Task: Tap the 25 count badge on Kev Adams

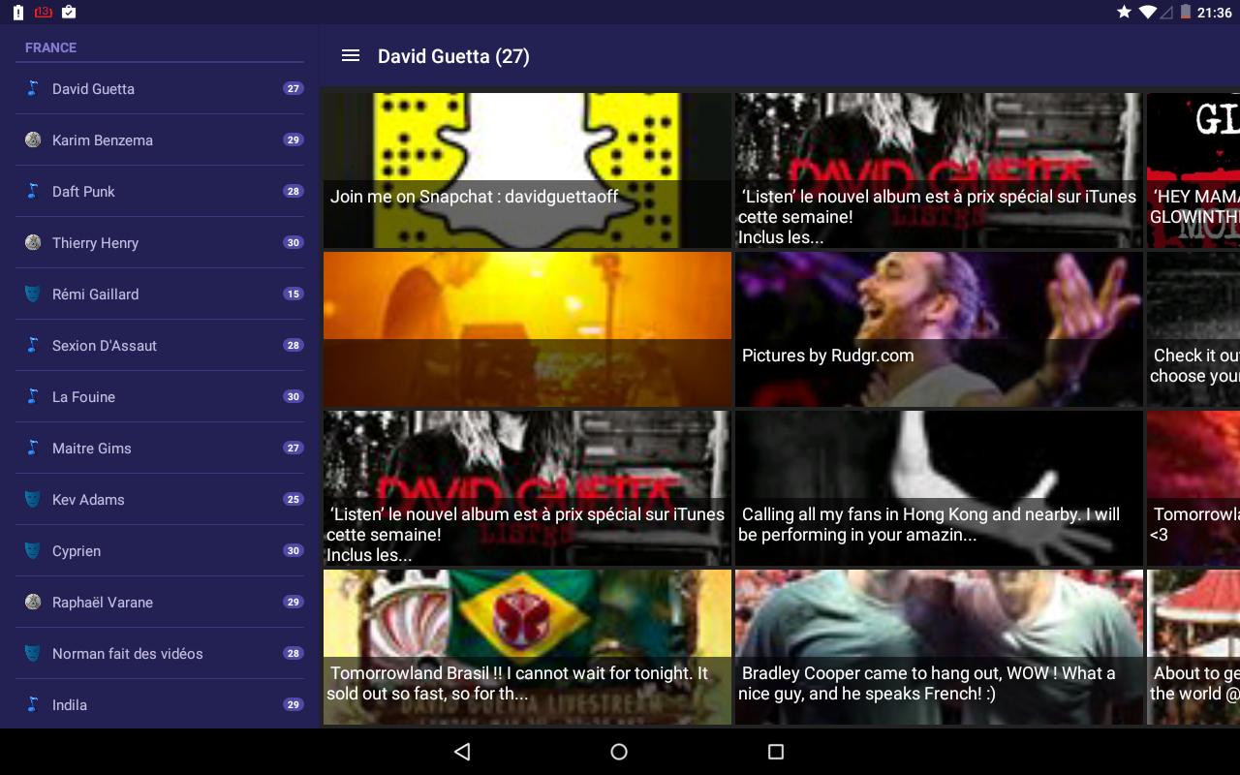Action: click(x=294, y=499)
